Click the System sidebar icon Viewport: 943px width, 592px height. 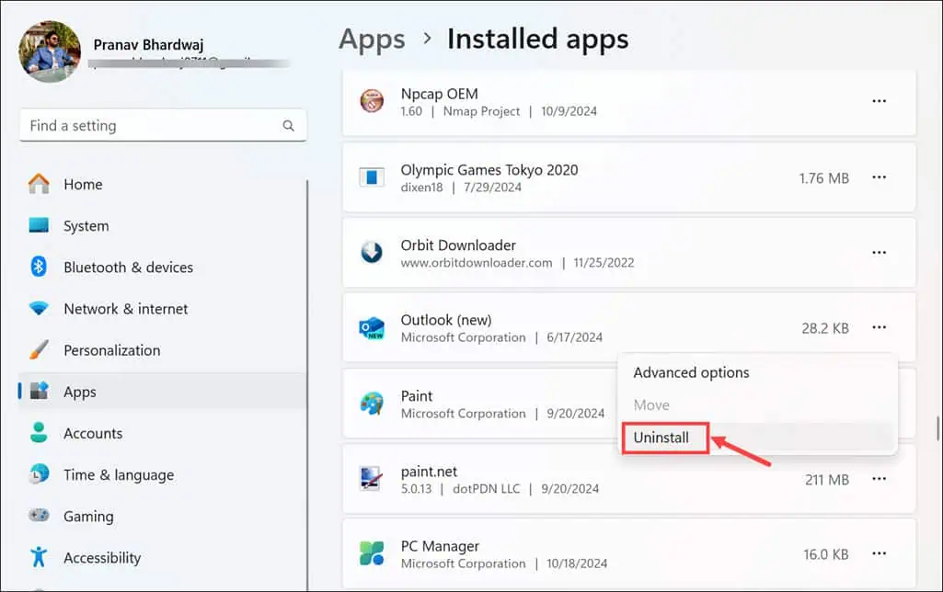(x=38, y=225)
